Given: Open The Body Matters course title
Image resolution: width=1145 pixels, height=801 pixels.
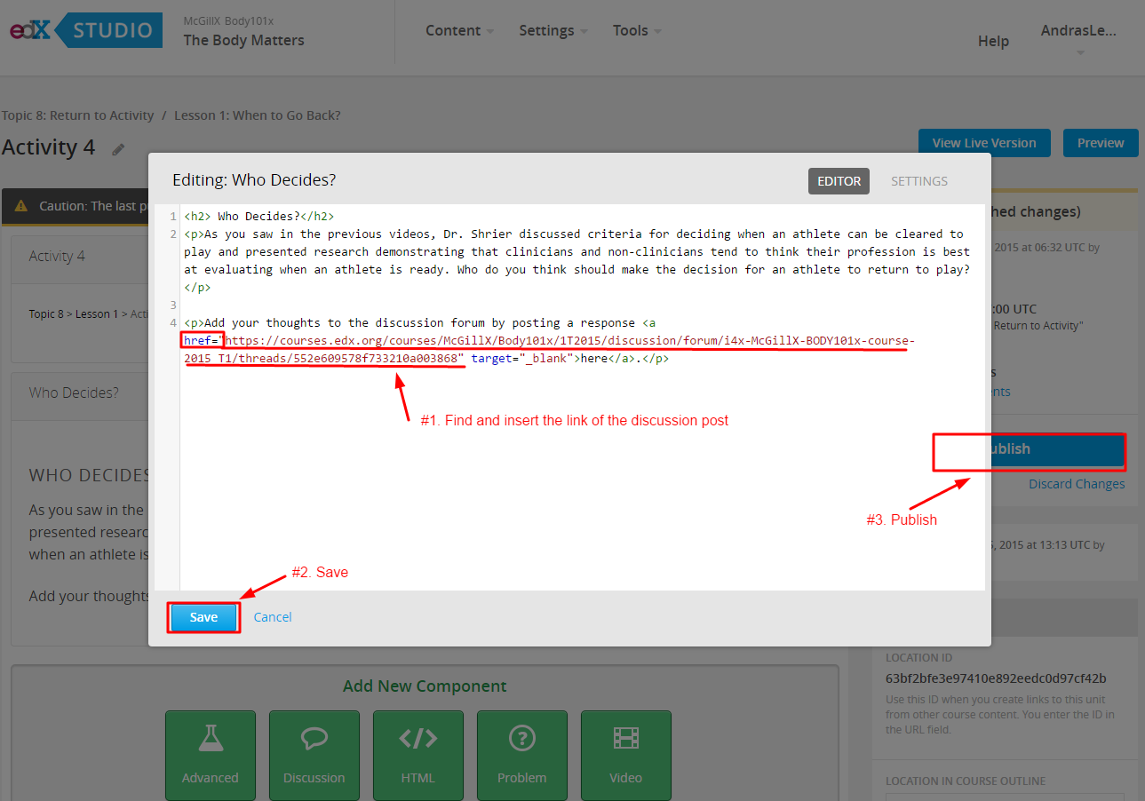Looking at the screenshot, I should (243, 40).
